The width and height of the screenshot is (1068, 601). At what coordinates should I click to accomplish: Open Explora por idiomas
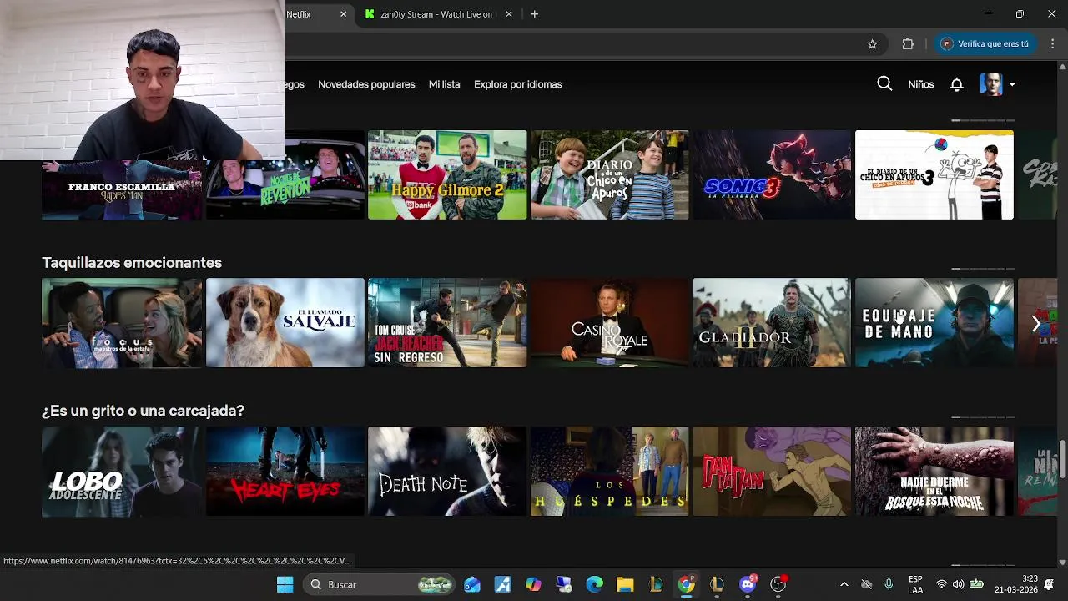[x=517, y=84]
